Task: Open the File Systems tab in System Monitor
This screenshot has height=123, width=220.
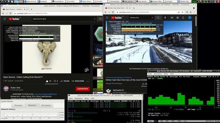Action: tap(46, 105)
